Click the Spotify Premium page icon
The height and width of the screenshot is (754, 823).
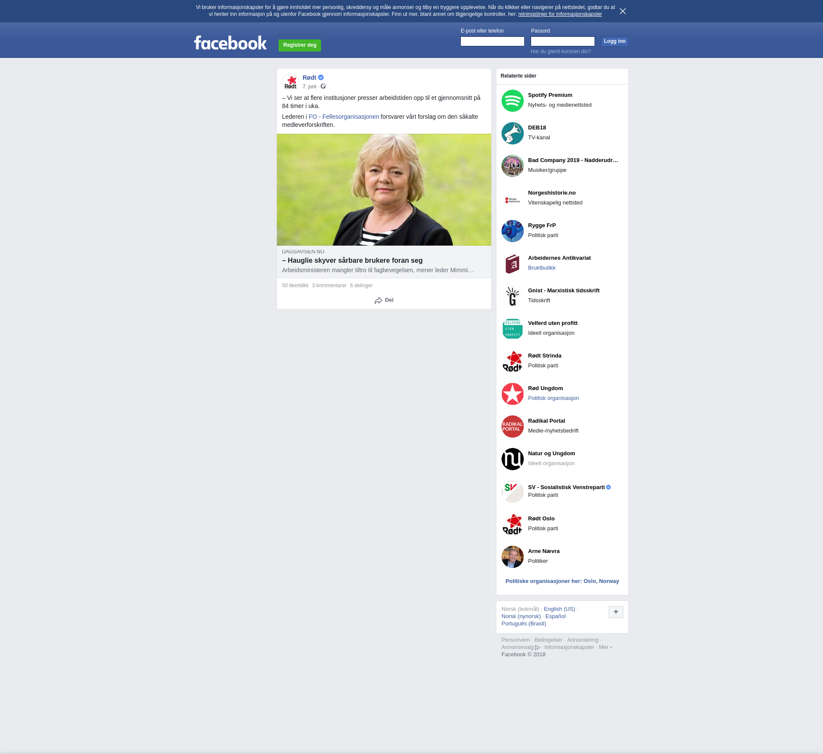[x=512, y=101]
